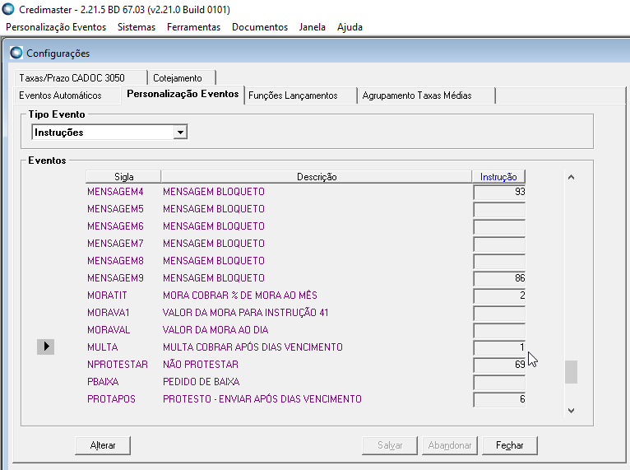Viewport: 630px width, 470px height.
Task: Switch to the Cotejamento tab
Action: [182, 77]
